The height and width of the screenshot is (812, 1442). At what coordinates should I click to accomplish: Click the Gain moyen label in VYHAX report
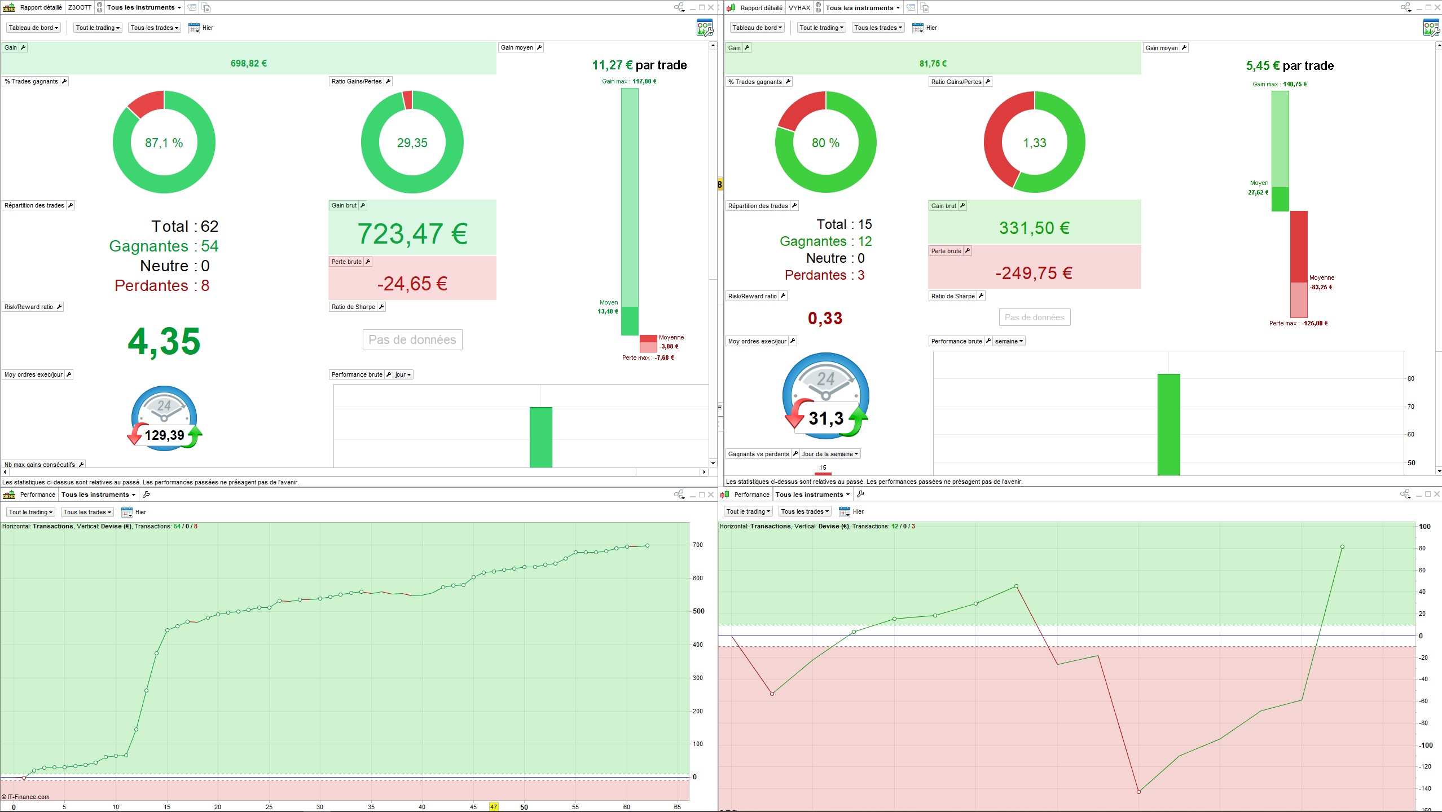coord(1162,48)
